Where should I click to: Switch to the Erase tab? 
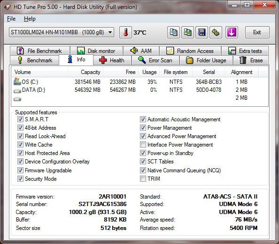251,60
